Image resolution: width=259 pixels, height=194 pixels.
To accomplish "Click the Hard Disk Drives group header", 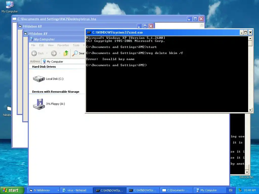I will [44, 67].
